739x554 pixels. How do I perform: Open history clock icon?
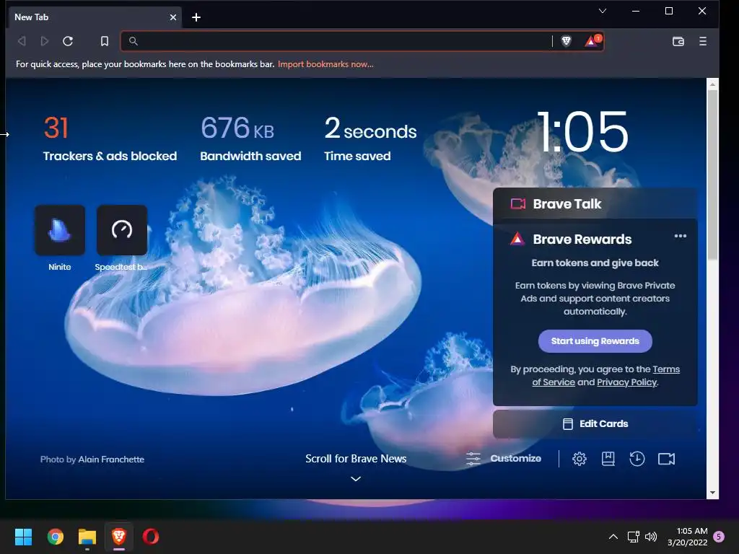point(637,458)
